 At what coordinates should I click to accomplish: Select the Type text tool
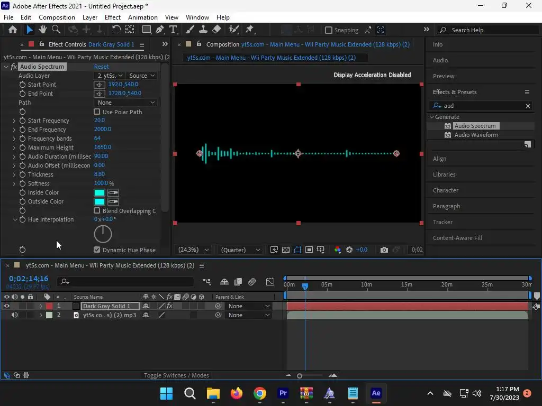pos(173,30)
